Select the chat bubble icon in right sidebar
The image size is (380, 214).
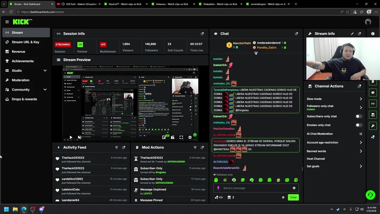coord(373,93)
